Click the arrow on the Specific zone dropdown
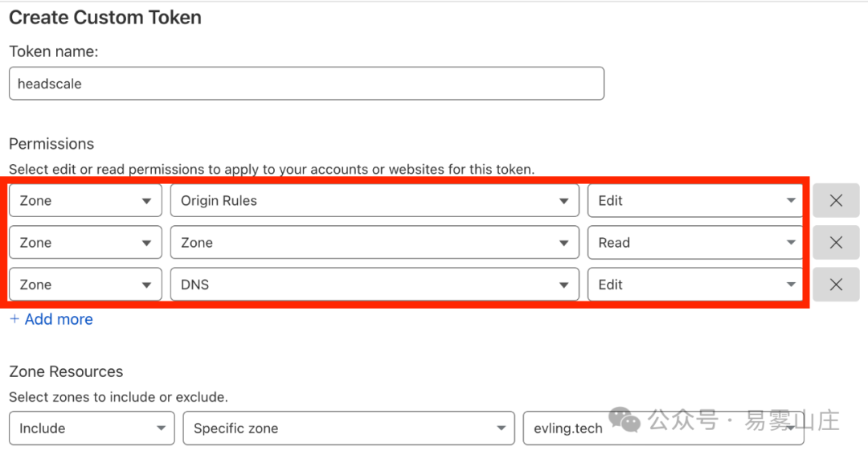The width and height of the screenshot is (868, 455). [501, 428]
